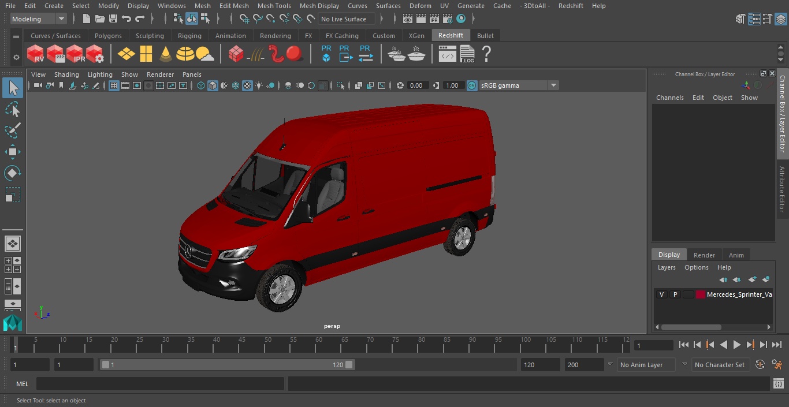Screen dimensions: 789x407
Task: Open Redshift RenderView icon on shelf
Action: click(x=36, y=54)
